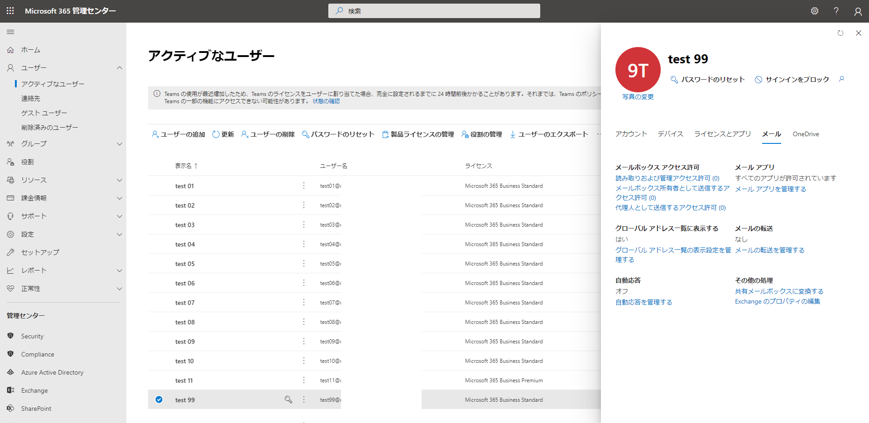Switch to the ライセンスとアプリ tab
Image resolution: width=869 pixels, height=423 pixels.
click(x=723, y=134)
